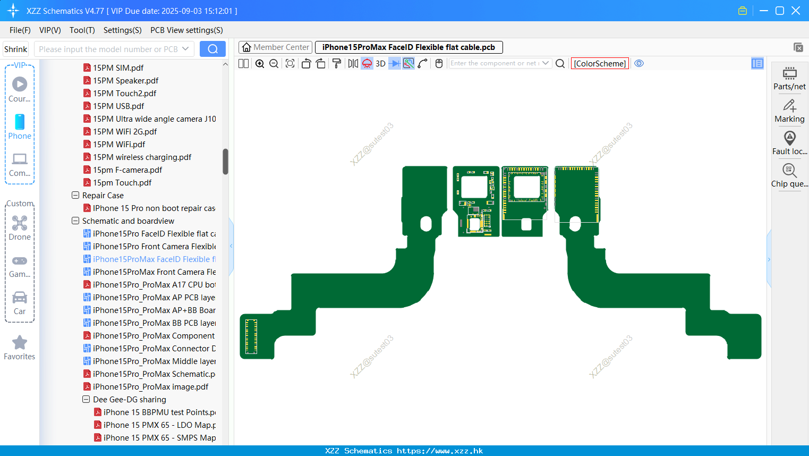Open the ColorScheme selector

click(600, 64)
